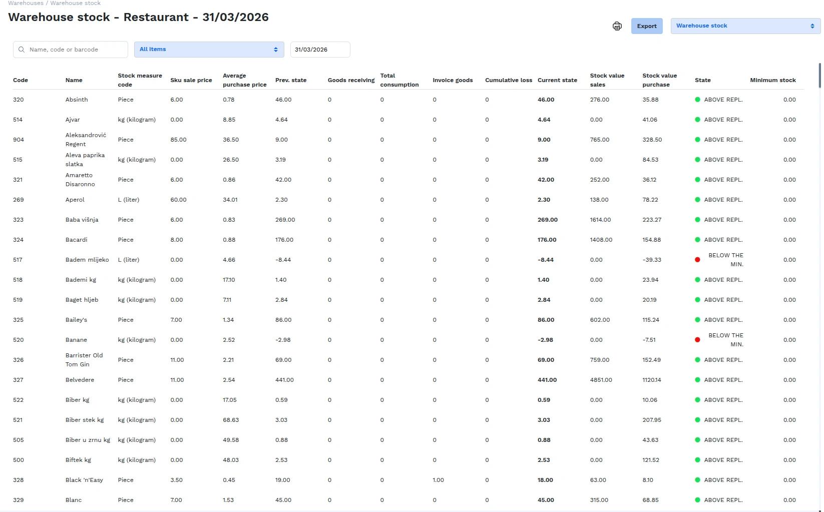Screen dimensions: 824x512
Task: Sort the table by the Name column
Action: click(x=74, y=80)
